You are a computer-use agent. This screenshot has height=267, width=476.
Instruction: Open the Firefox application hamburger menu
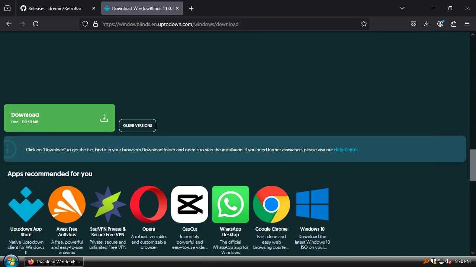click(x=467, y=24)
